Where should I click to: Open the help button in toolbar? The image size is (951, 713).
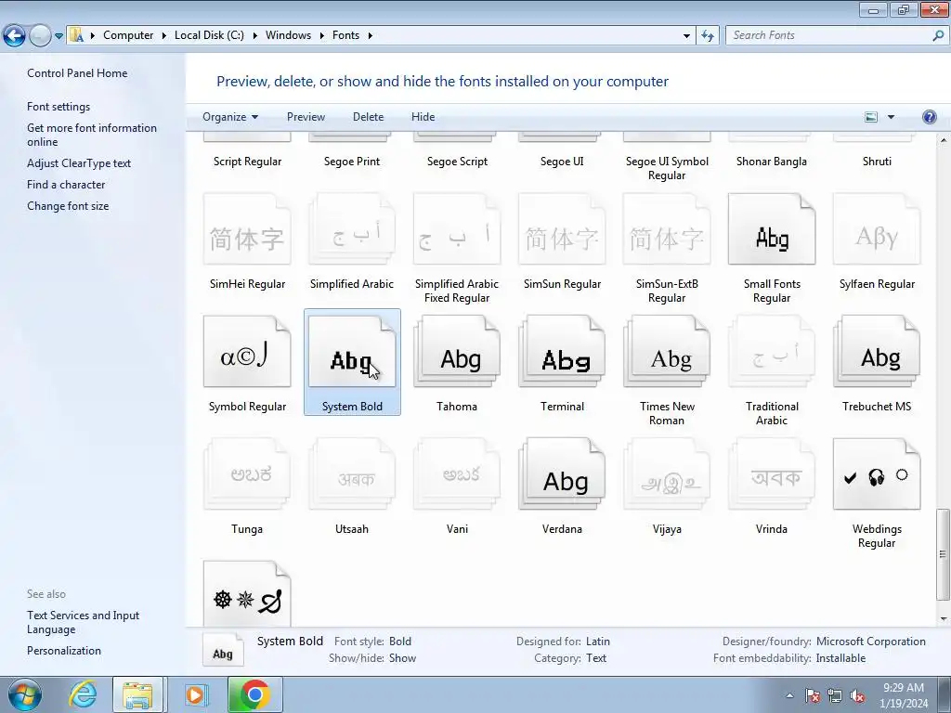929,117
